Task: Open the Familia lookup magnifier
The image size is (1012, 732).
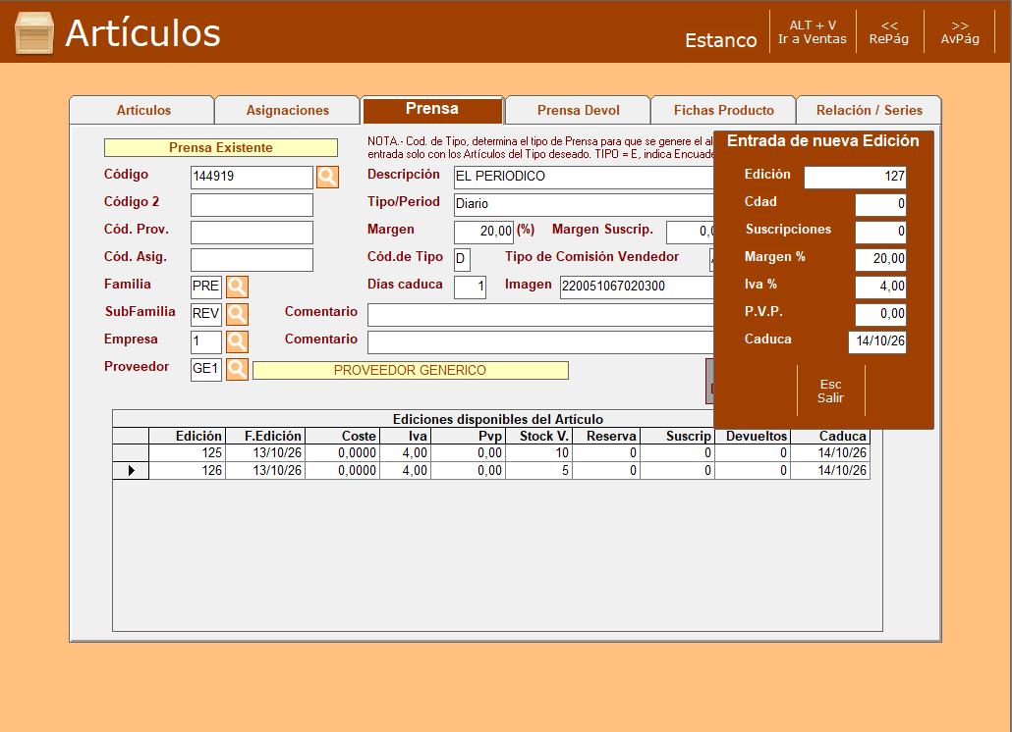Action: (237, 287)
